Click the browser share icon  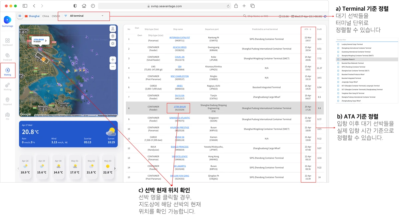(236, 6)
